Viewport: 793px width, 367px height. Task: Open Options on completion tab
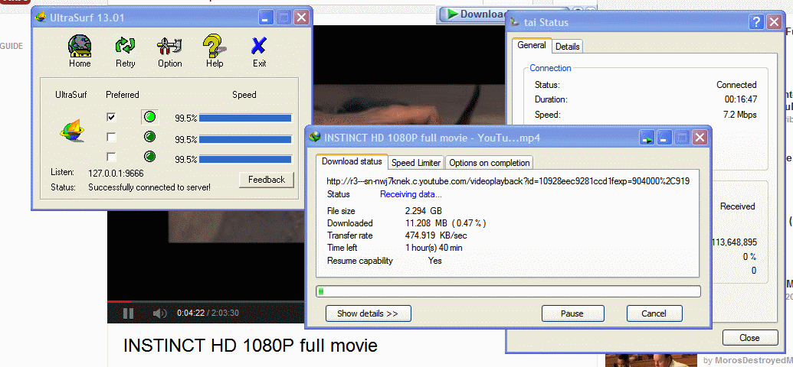pos(489,163)
